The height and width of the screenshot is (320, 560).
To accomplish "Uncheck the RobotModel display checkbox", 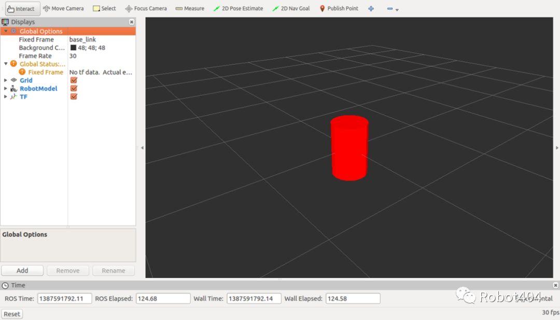I will [74, 88].
